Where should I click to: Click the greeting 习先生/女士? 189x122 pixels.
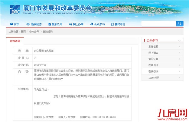41,89
